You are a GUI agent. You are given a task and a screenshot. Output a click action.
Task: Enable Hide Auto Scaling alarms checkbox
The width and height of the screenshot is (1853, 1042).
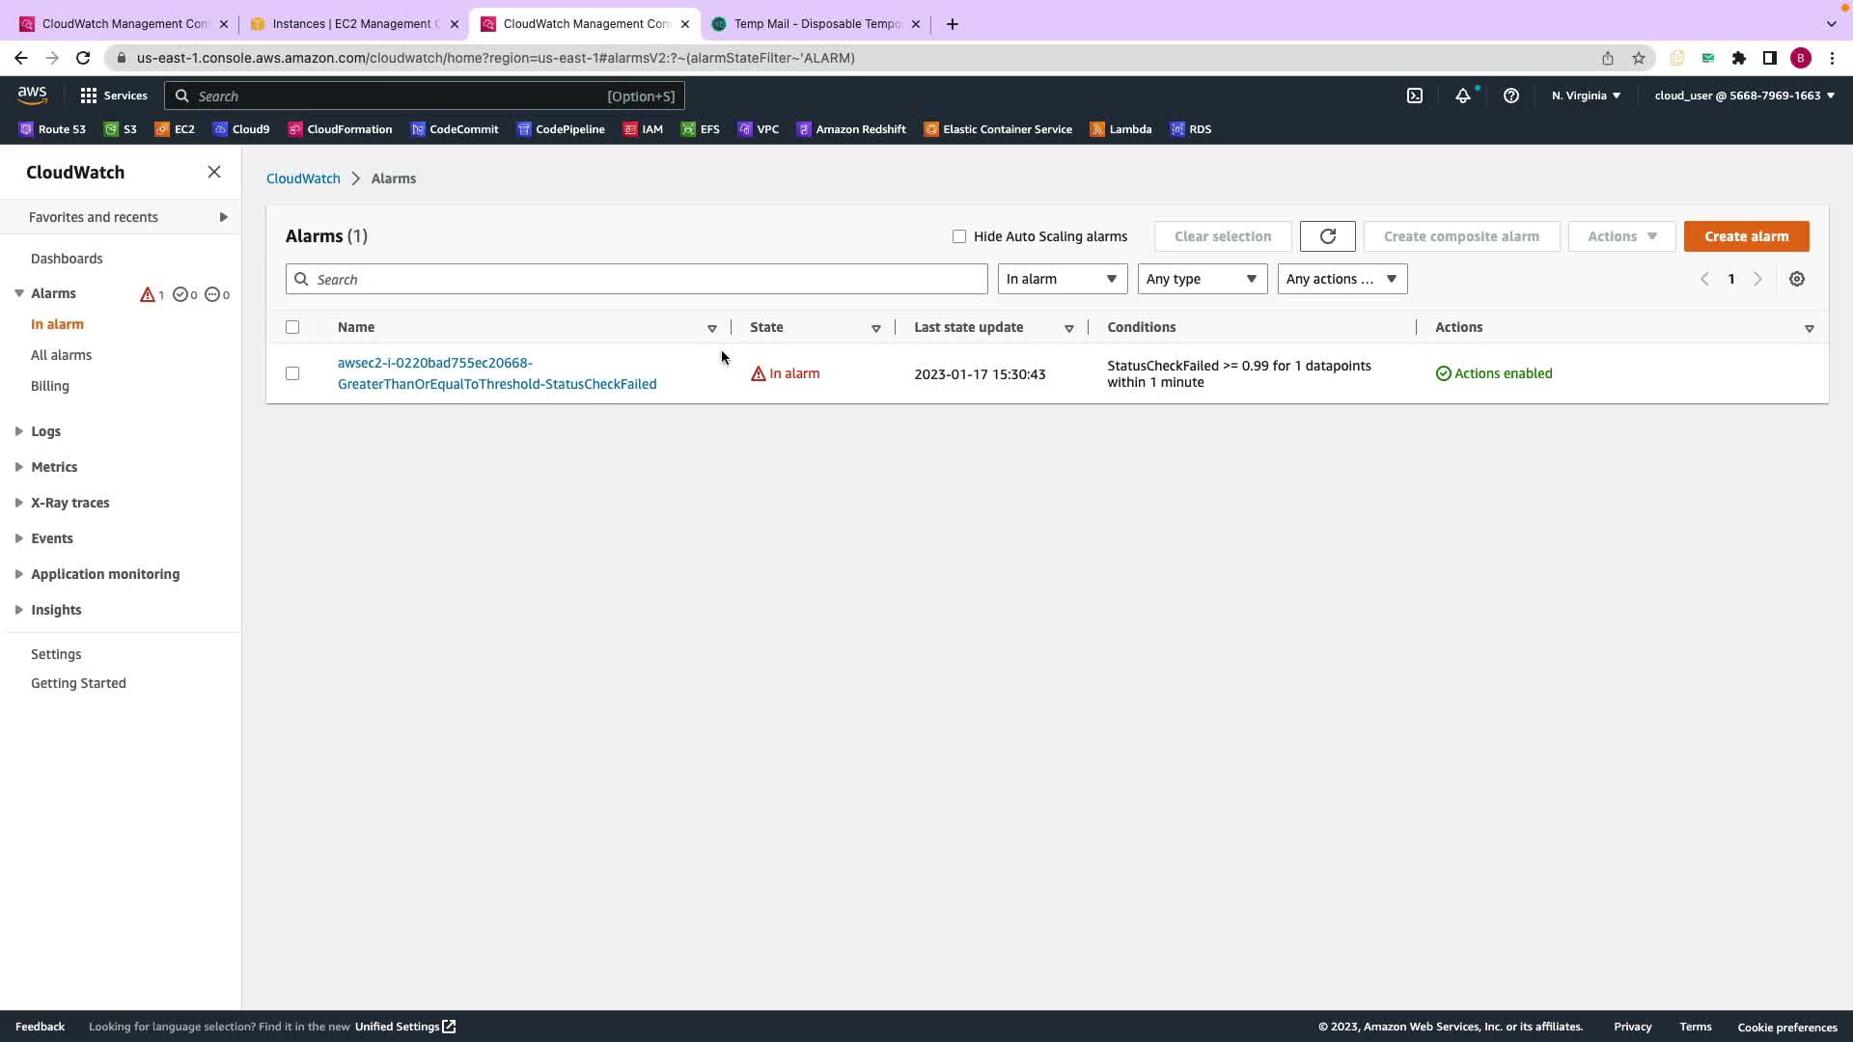(x=958, y=236)
